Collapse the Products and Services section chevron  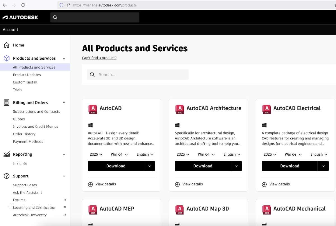tap(64, 59)
